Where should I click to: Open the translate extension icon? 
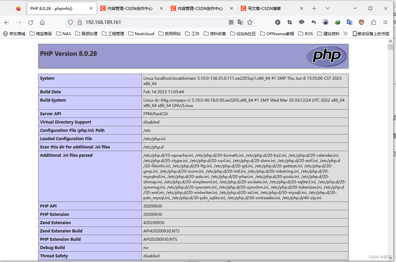point(349,22)
